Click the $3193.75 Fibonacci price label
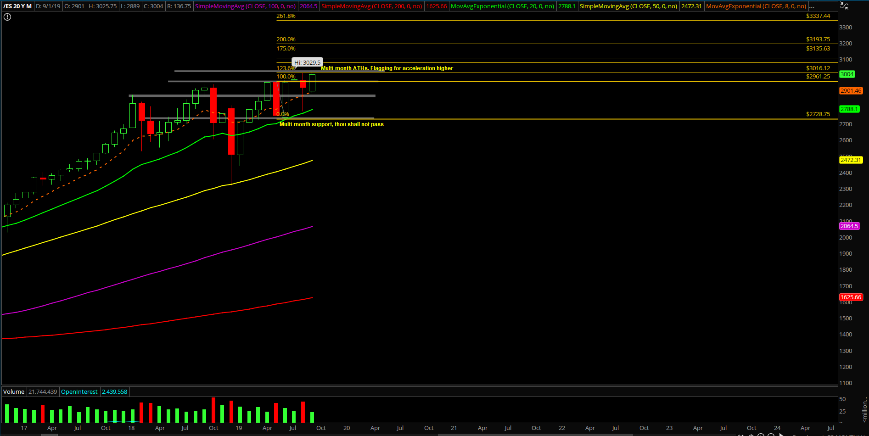 pyautogui.click(x=818, y=39)
